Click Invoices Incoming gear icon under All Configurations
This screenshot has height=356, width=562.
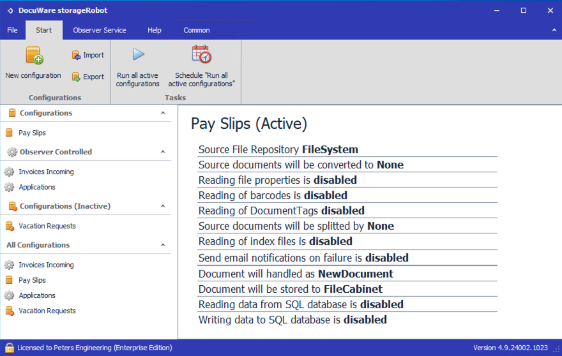pos(9,265)
